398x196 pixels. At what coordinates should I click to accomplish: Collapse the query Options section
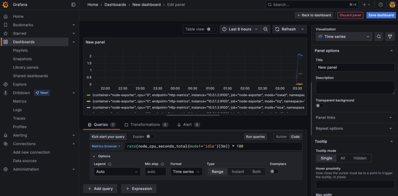click(x=94, y=156)
